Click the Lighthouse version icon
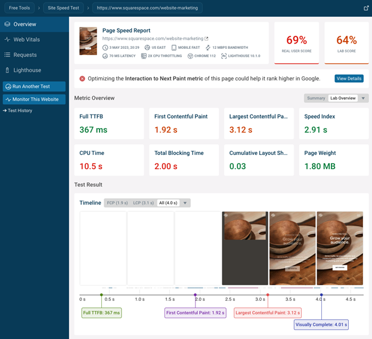 pyautogui.click(x=224, y=56)
